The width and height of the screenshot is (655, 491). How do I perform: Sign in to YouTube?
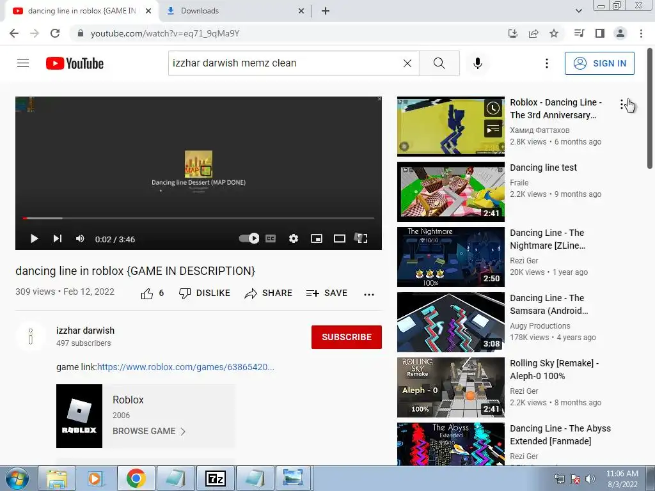(x=599, y=63)
